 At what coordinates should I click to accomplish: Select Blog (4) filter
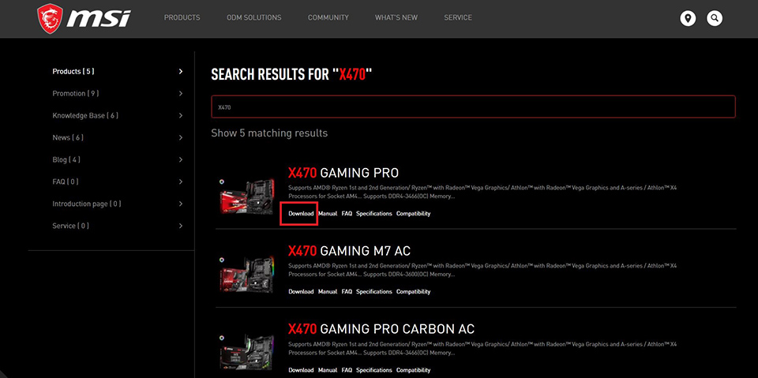point(66,159)
